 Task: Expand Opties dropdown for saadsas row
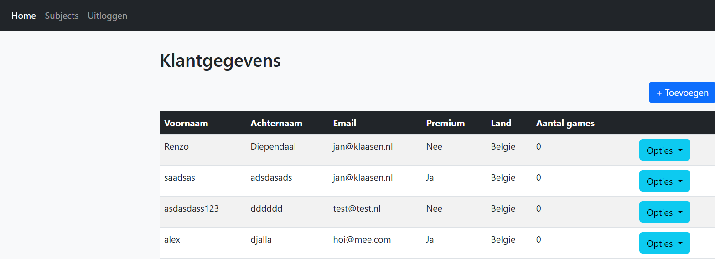click(x=664, y=181)
